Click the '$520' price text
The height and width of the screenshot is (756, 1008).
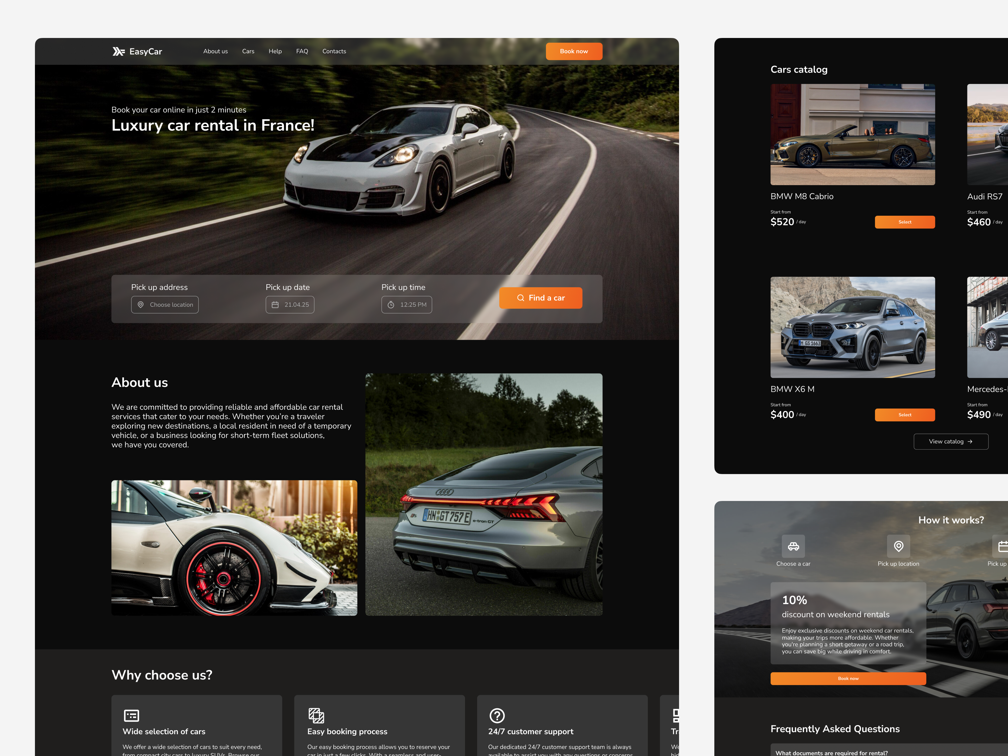pyautogui.click(x=782, y=222)
